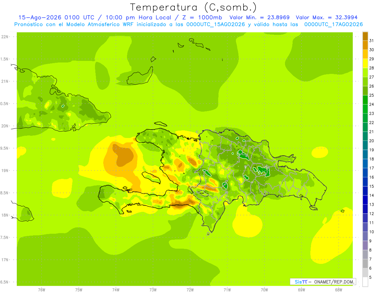The image size is (380, 294).
Task: Click the 'Temperatura (C,somb.)' map title
Action: click(x=193, y=7)
